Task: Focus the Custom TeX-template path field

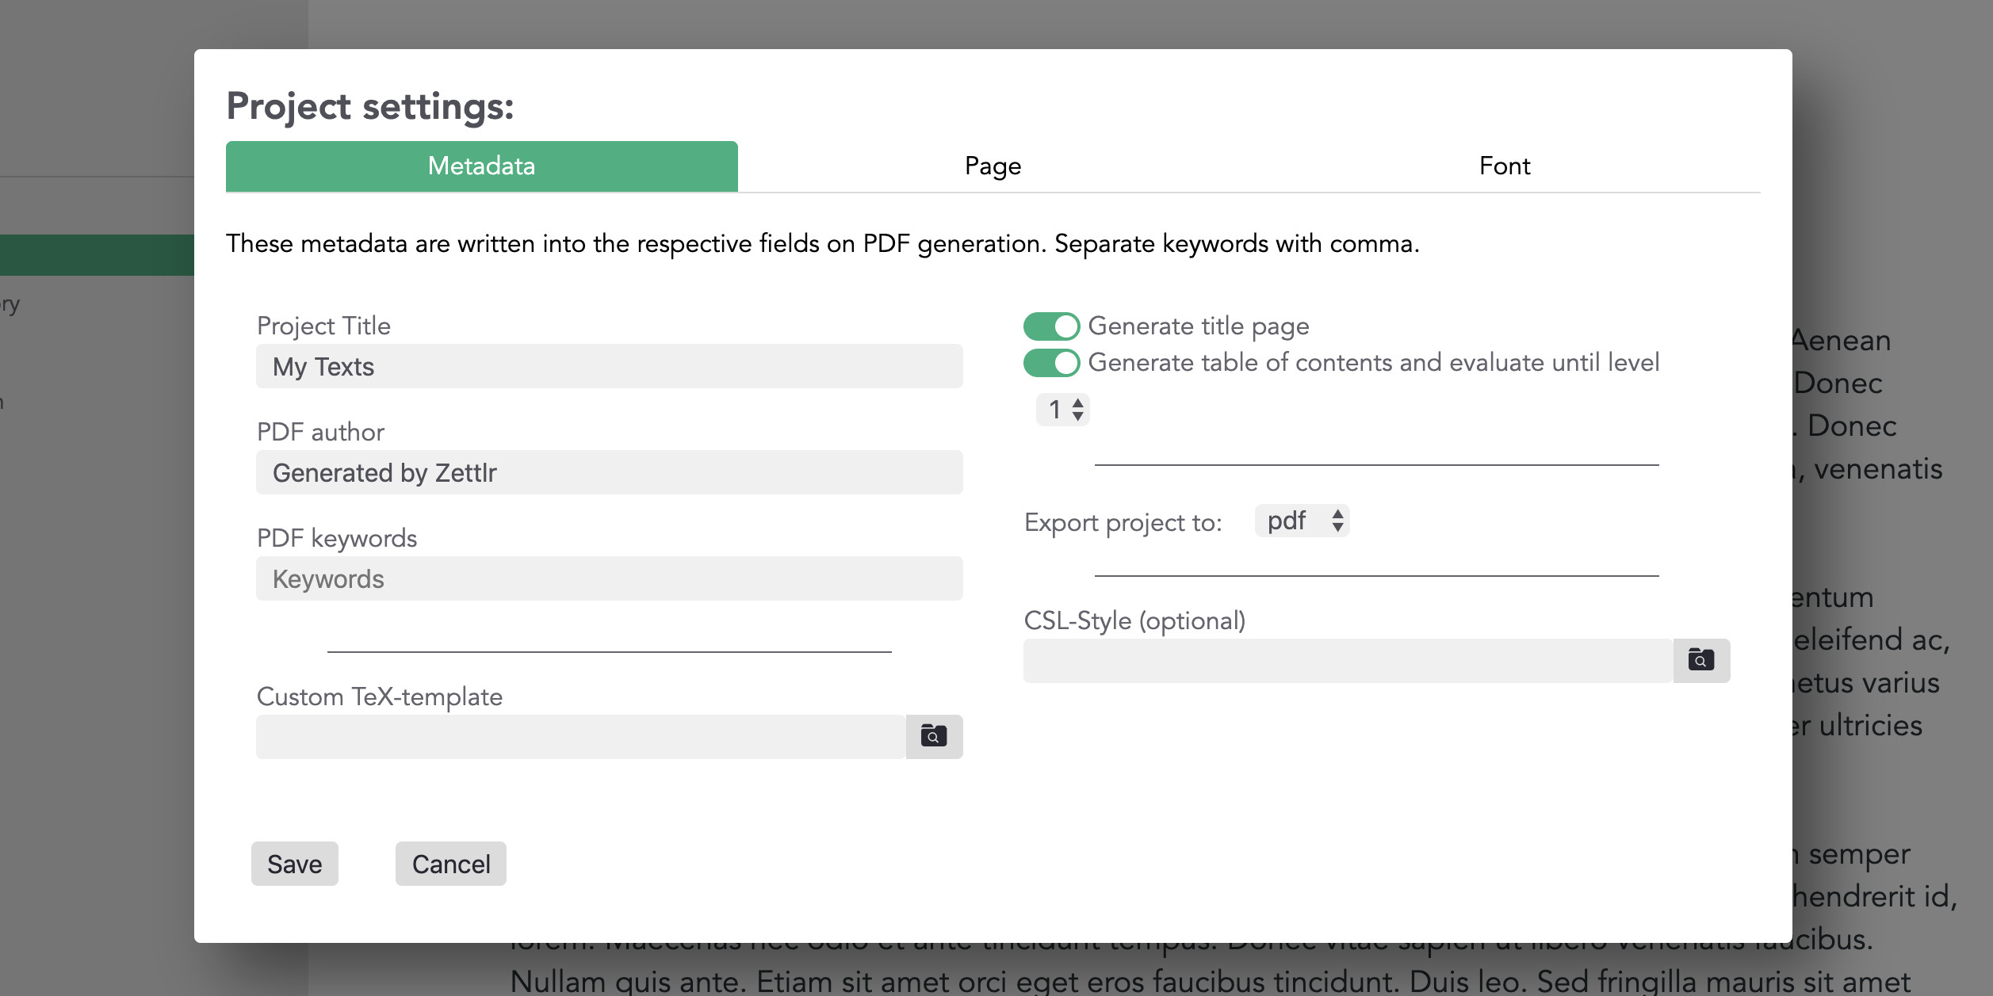Action: click(581, 737)
